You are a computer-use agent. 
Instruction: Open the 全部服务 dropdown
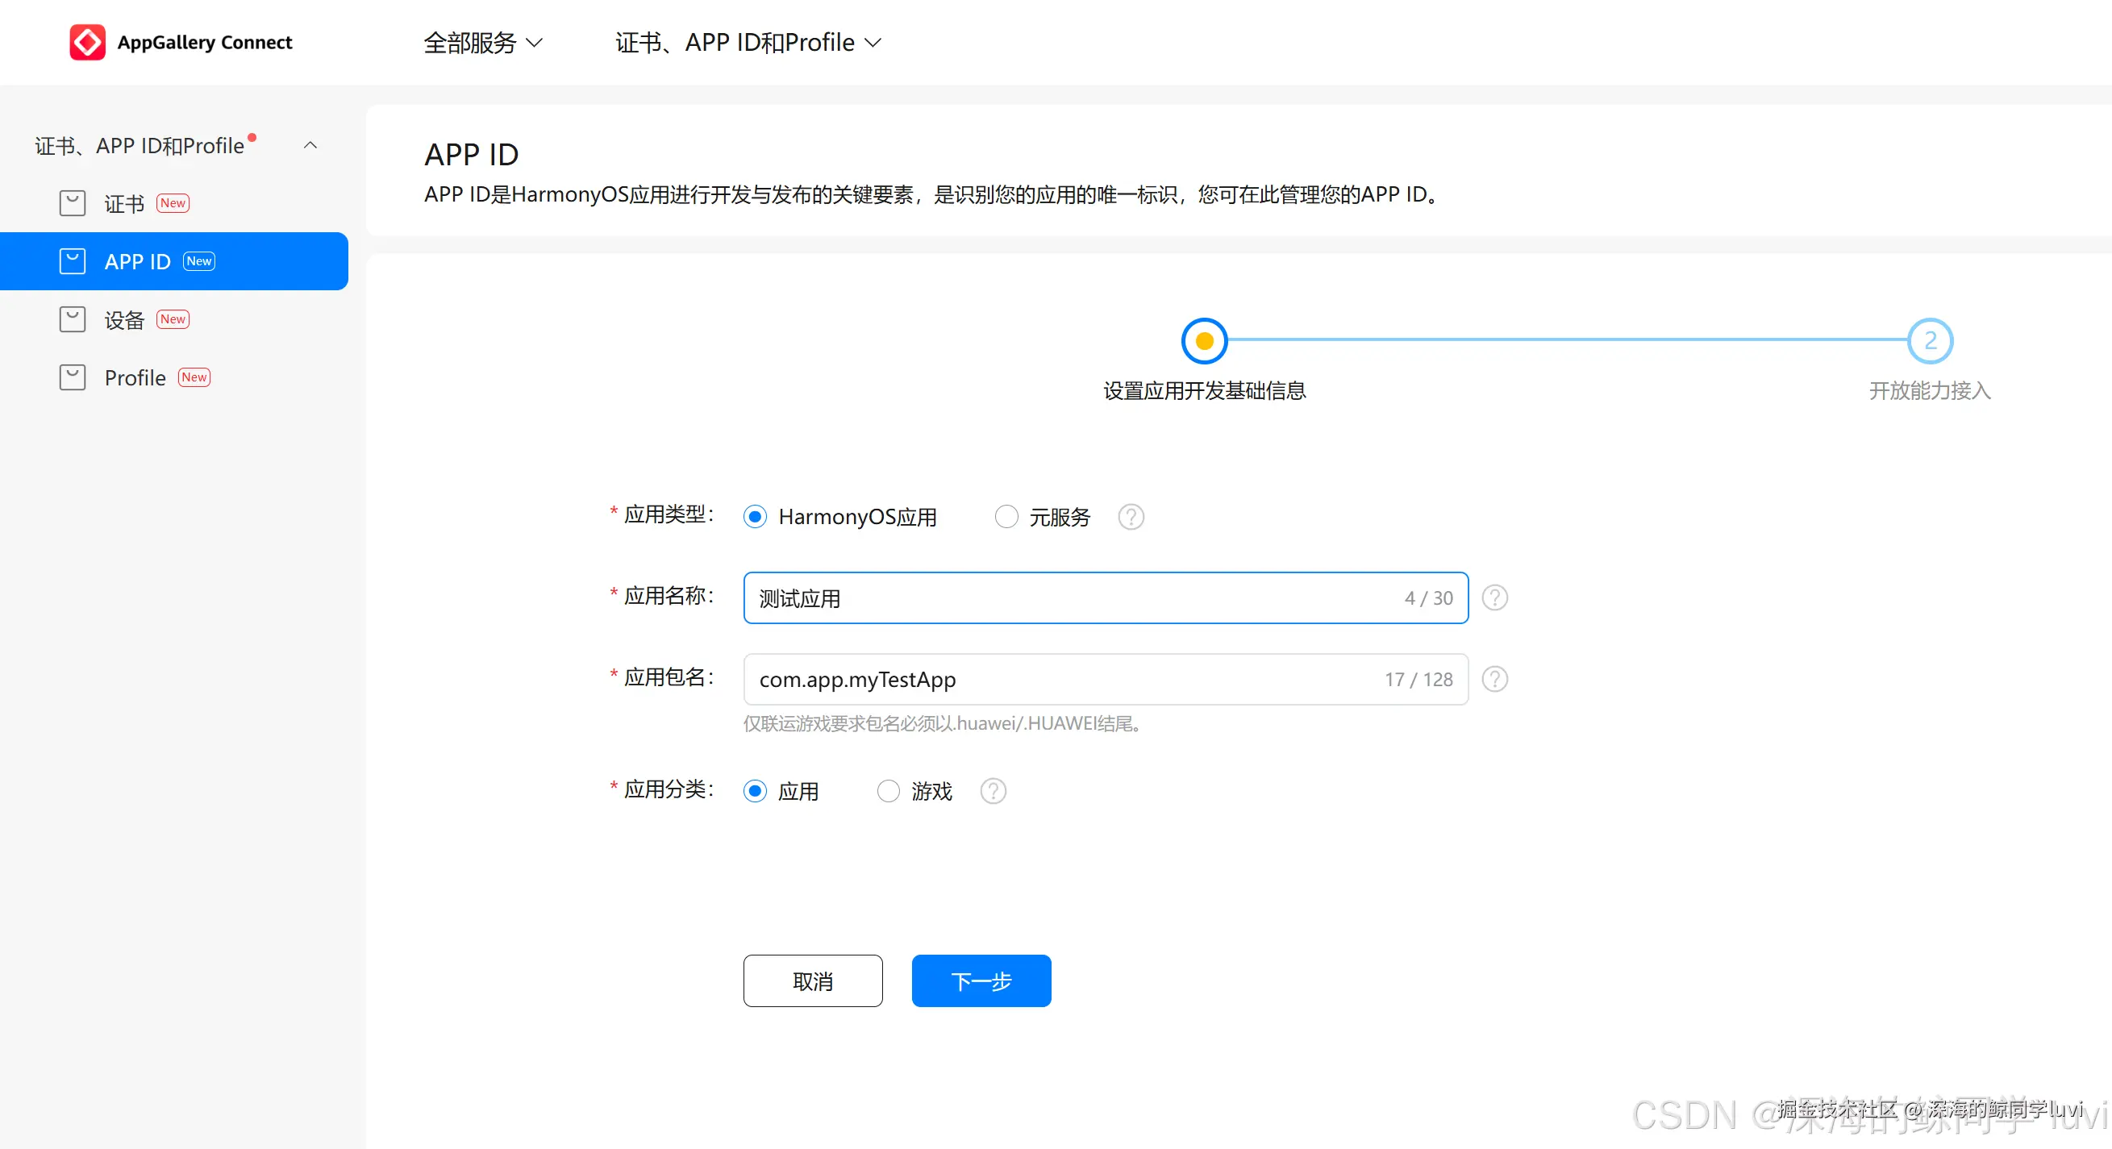click(x=483, y=43)
